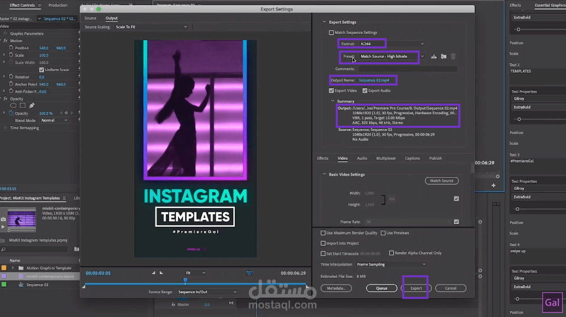Open the Source Scaling dropdown
The width and height of the screenshot is (566, 317).
(x=151, y=27)
